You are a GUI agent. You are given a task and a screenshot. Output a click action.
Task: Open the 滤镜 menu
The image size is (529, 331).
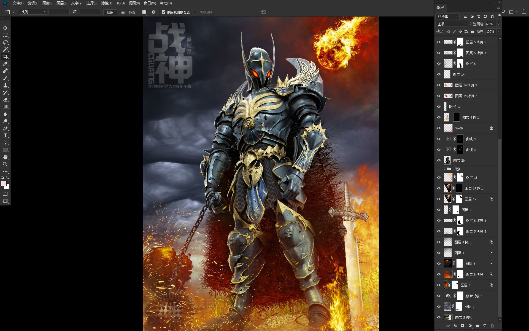coord(107,3)
